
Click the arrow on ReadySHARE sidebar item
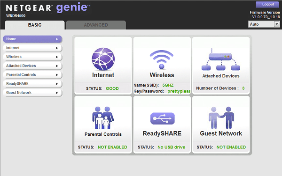tap(57, 84)
